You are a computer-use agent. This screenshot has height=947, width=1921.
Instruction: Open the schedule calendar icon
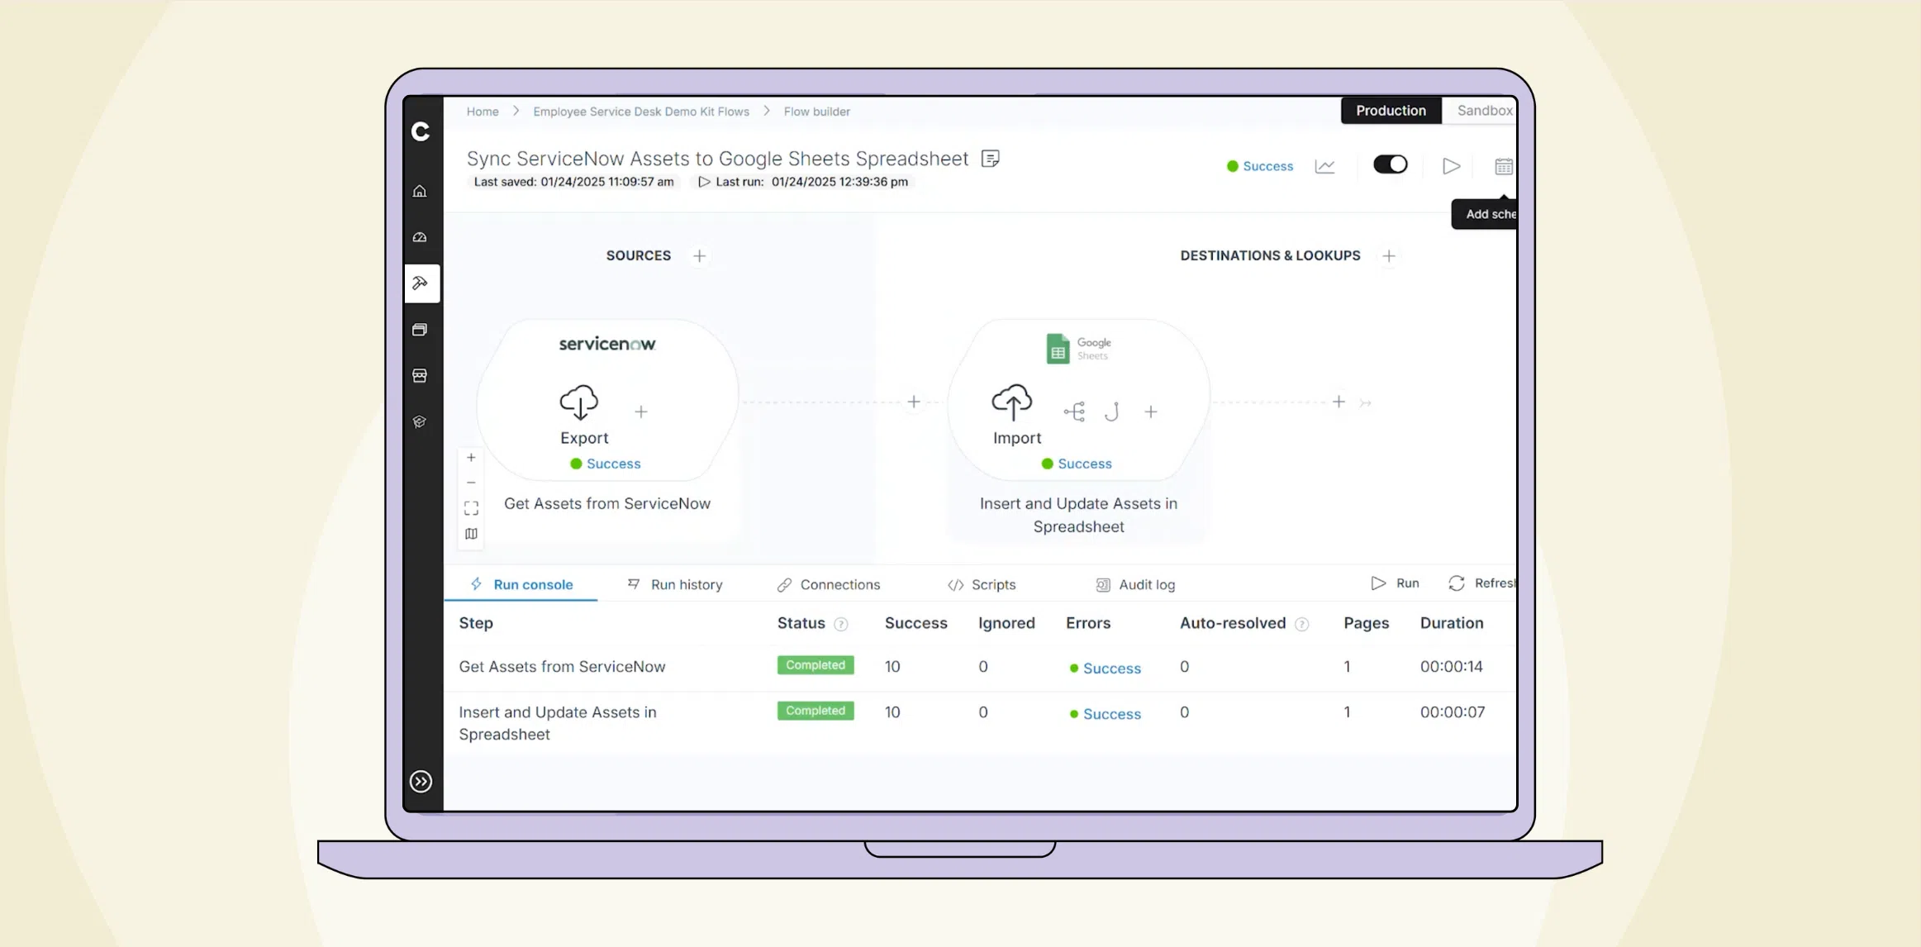[x=1504, y=166]
